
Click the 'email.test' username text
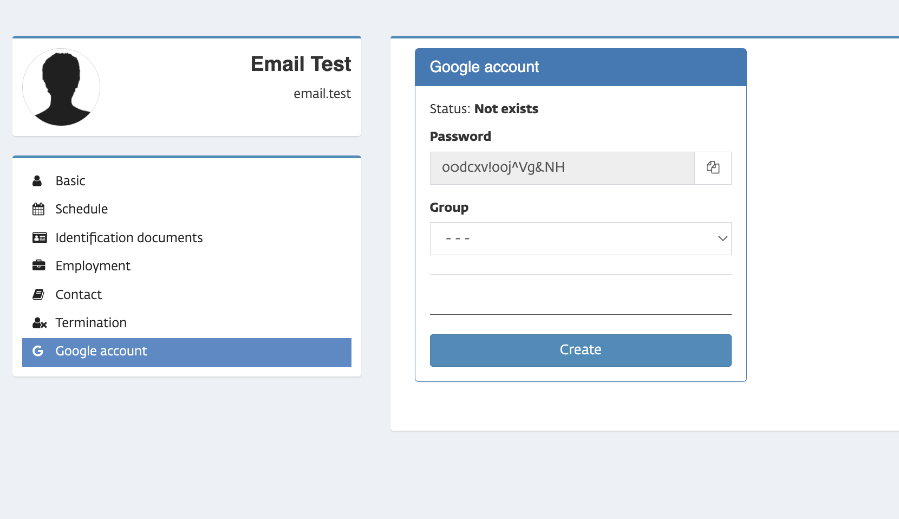tap(322, 94)
